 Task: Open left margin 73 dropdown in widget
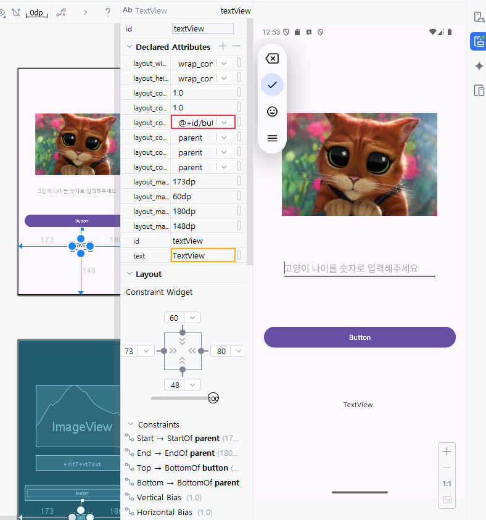click(x=146, y=351)
